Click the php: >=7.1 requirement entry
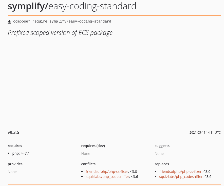 click(x=21, y=153)
